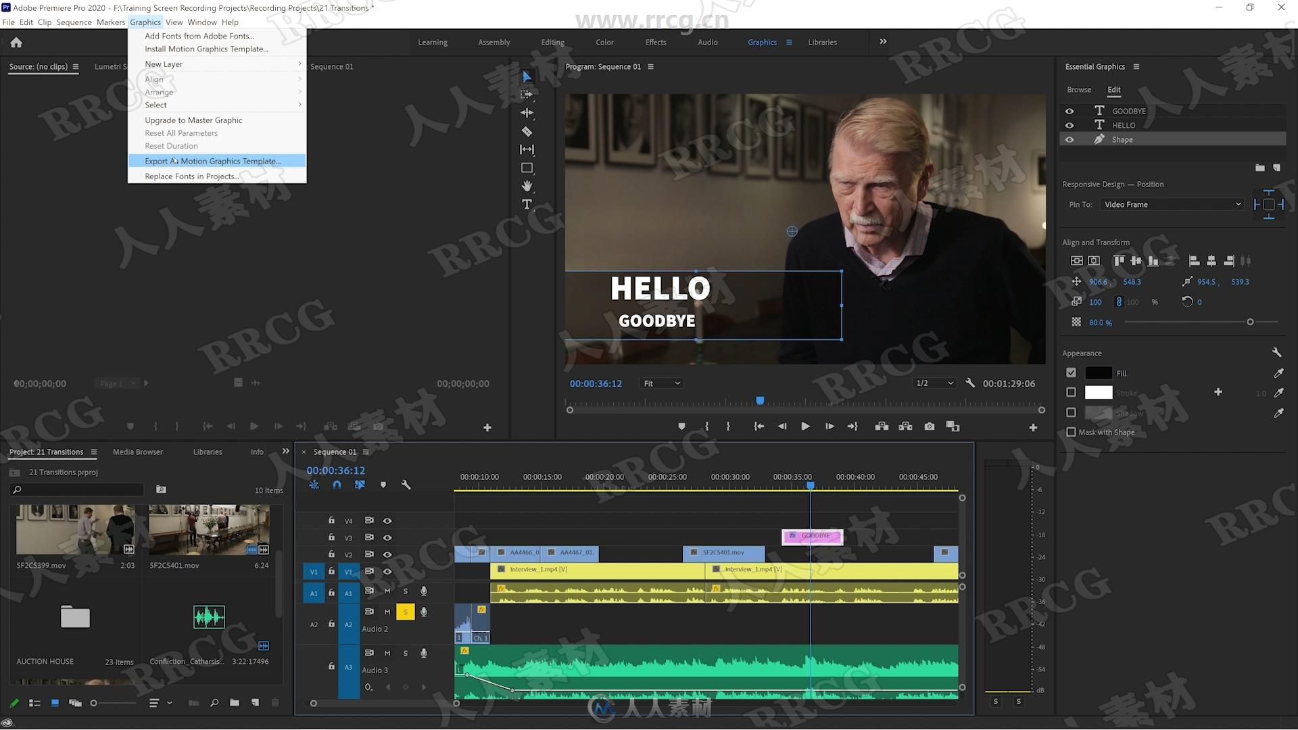Toggle Mask with Shape checkbox
Viewport: 1298px width, 730px height.
point(1071,433)
